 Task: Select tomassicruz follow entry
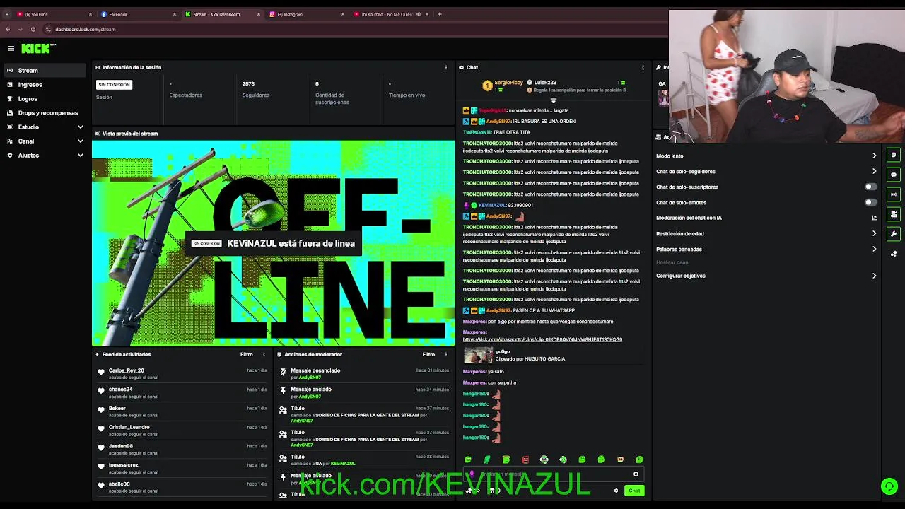point(182,468)
